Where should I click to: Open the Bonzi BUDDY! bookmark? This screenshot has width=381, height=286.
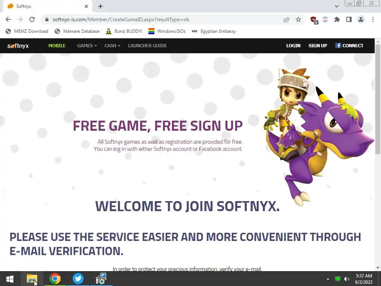(124, 31)
